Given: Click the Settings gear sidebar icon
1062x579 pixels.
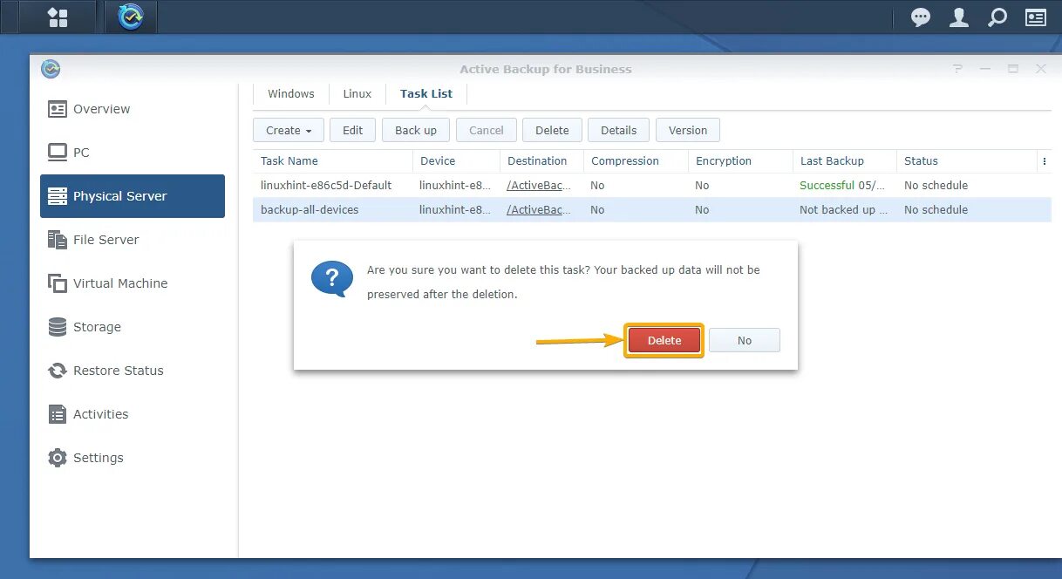Looking at the screenshot, I should pyautogui.click(x=58, y=458).
